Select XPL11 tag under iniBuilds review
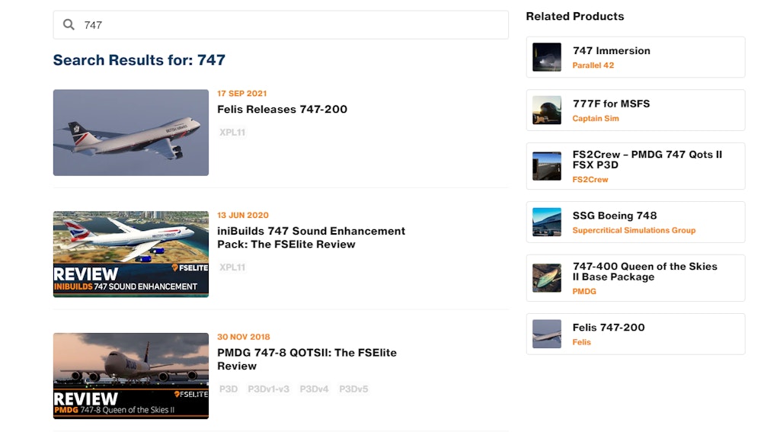 pyautogui.click(x=232, y=267)
